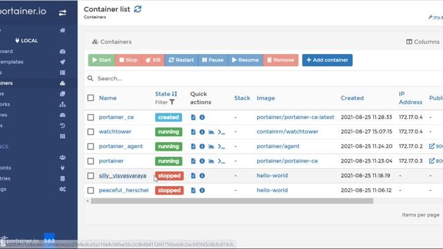Click the Restart button
The width and height of the screenshot is (443, 249).
tap(181, 60)
